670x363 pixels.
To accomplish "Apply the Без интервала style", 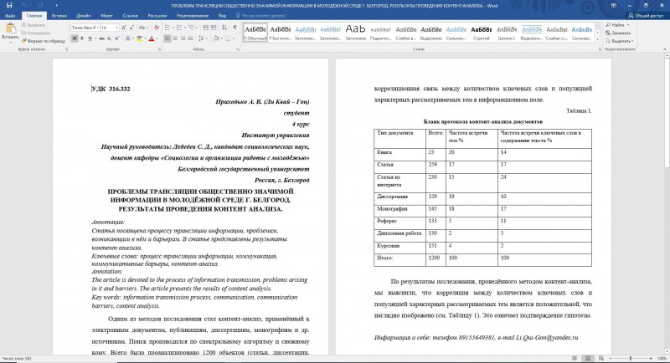I will tap(281, 33).
